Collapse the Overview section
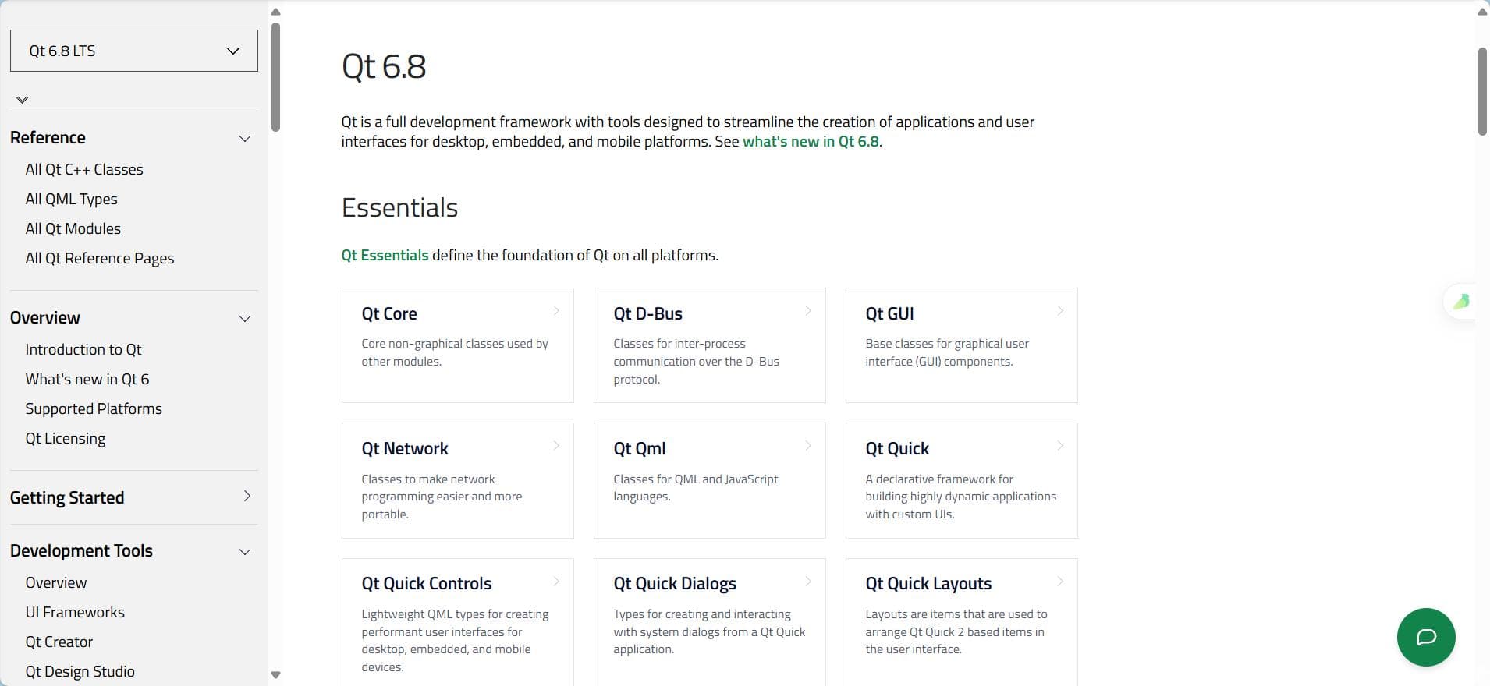The height and width of the screenshot is (686, 1490). pyautogui.click(x=245, y=319)
